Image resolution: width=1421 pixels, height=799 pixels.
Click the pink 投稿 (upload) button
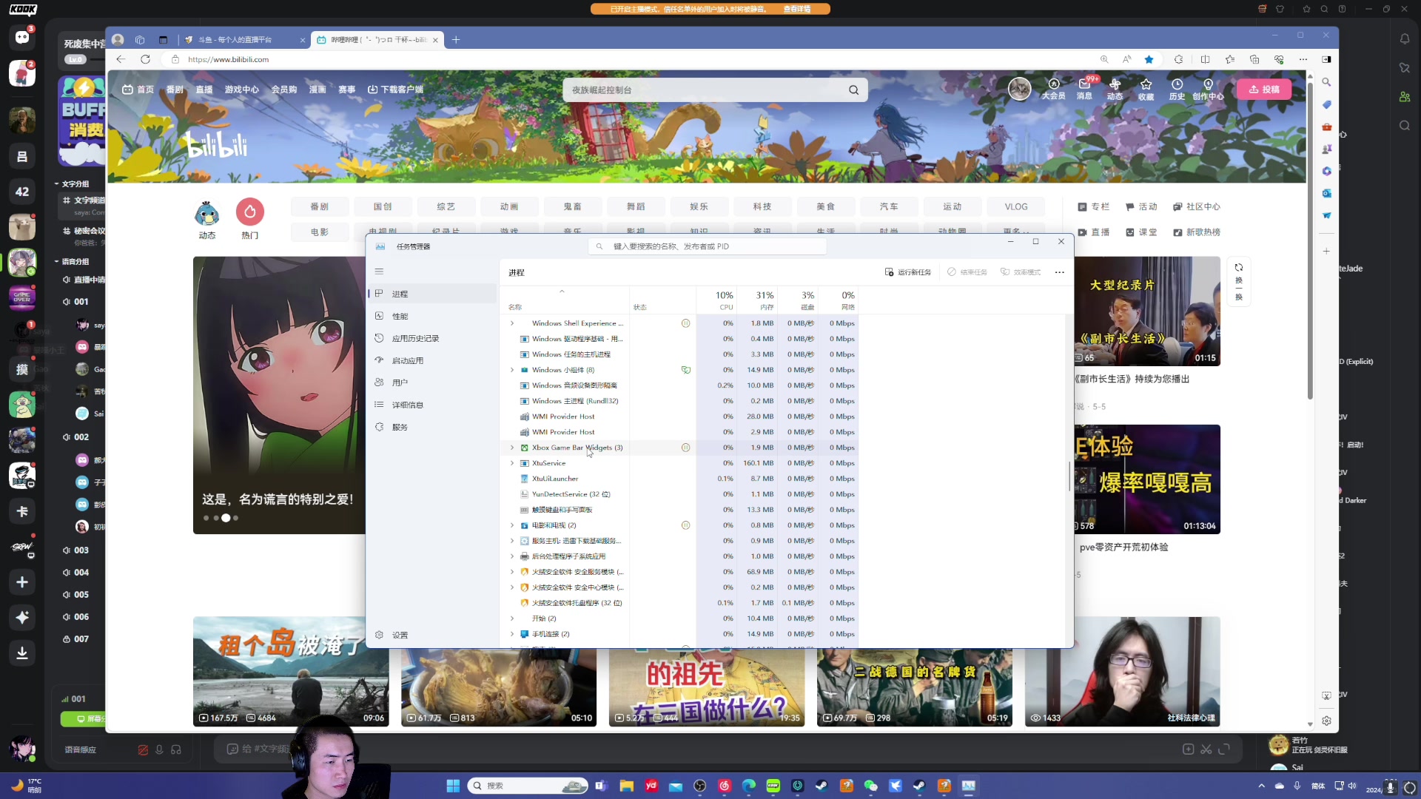[1264, 90]
